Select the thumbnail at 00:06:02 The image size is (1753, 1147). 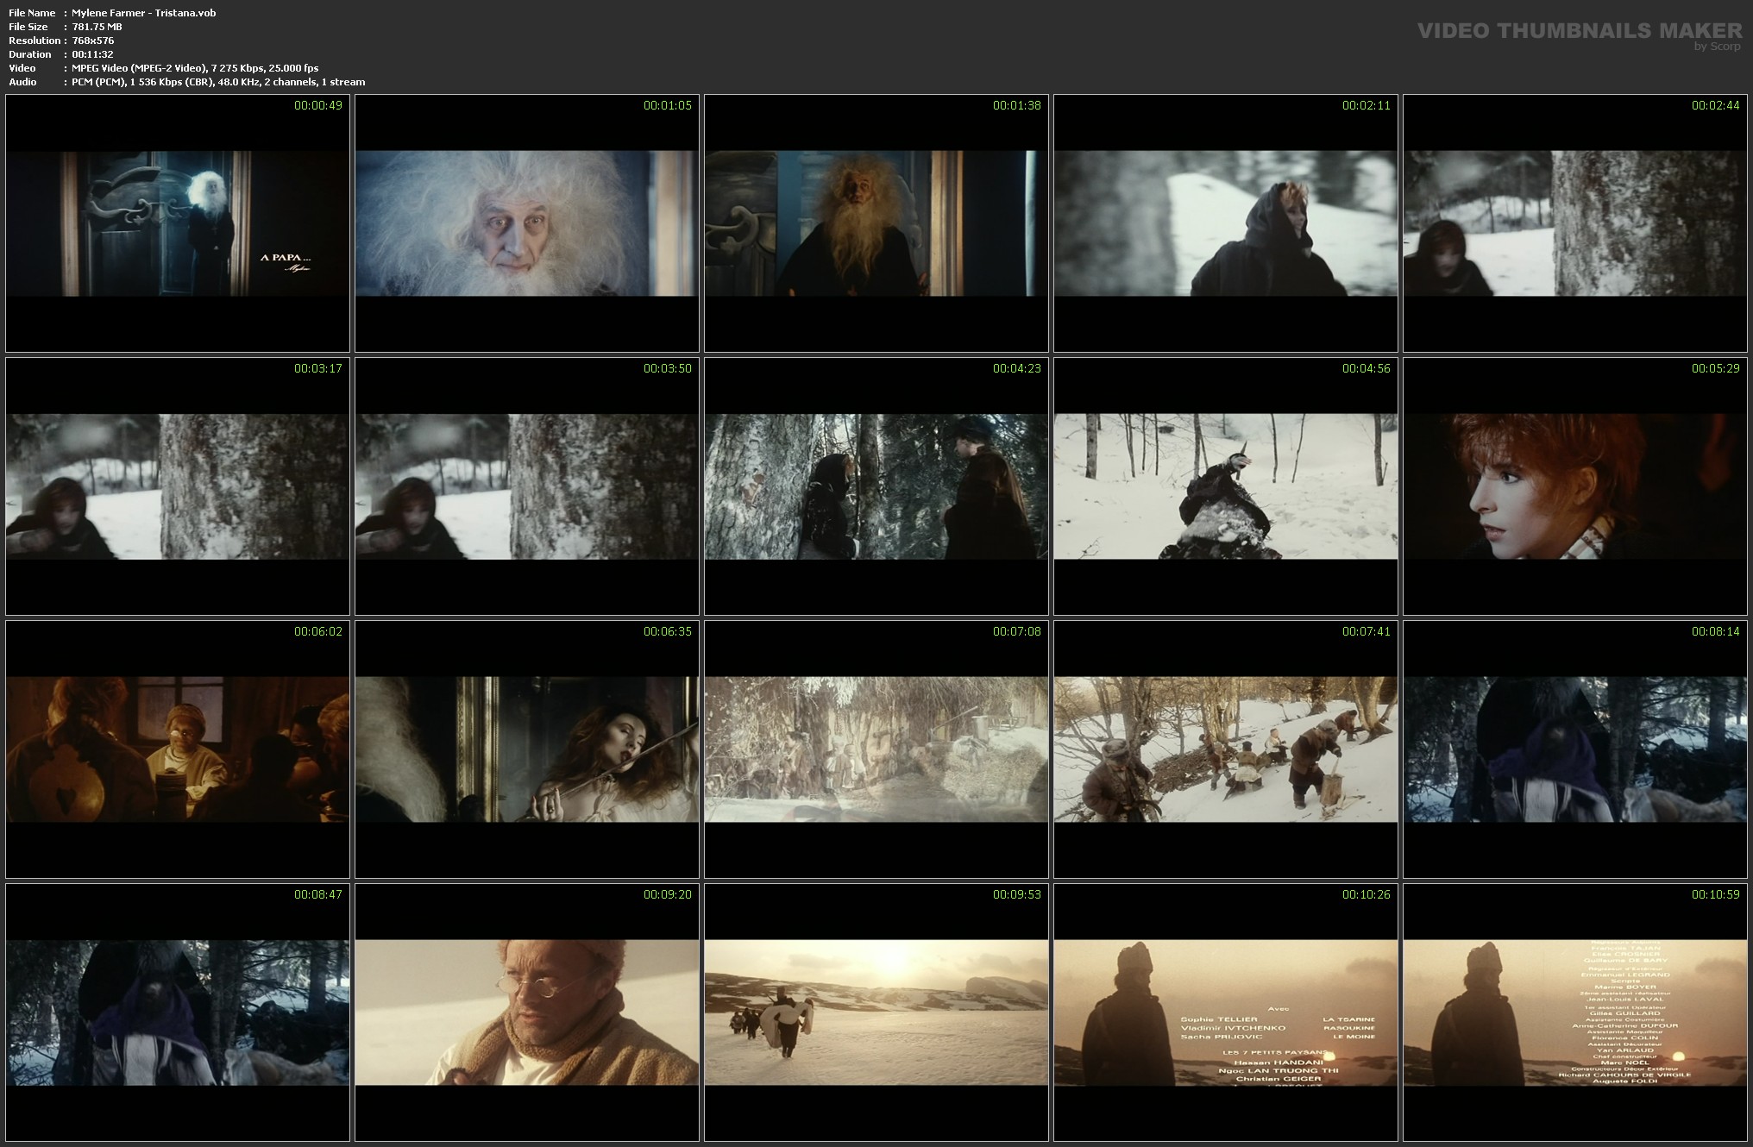click(x=178, y=749)
